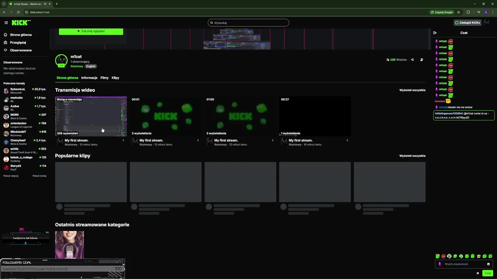Click Pokaż więcej under recommended channels
Image resolution: width=497 pixels, height=279 pixels.
tap(11, 176)
